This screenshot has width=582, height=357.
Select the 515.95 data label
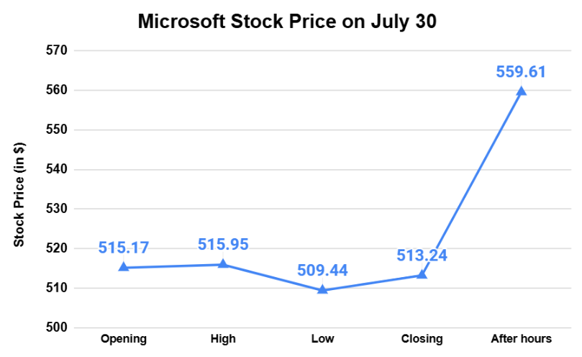coord(223,245)
